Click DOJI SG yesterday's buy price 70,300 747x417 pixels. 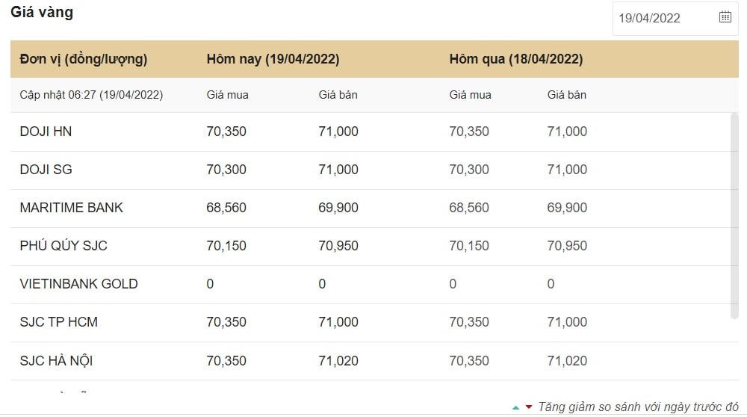[469, 170]
